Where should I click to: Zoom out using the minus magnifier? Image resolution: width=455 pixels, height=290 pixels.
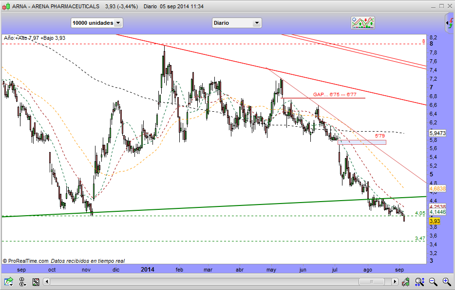[x=433, y=281]
